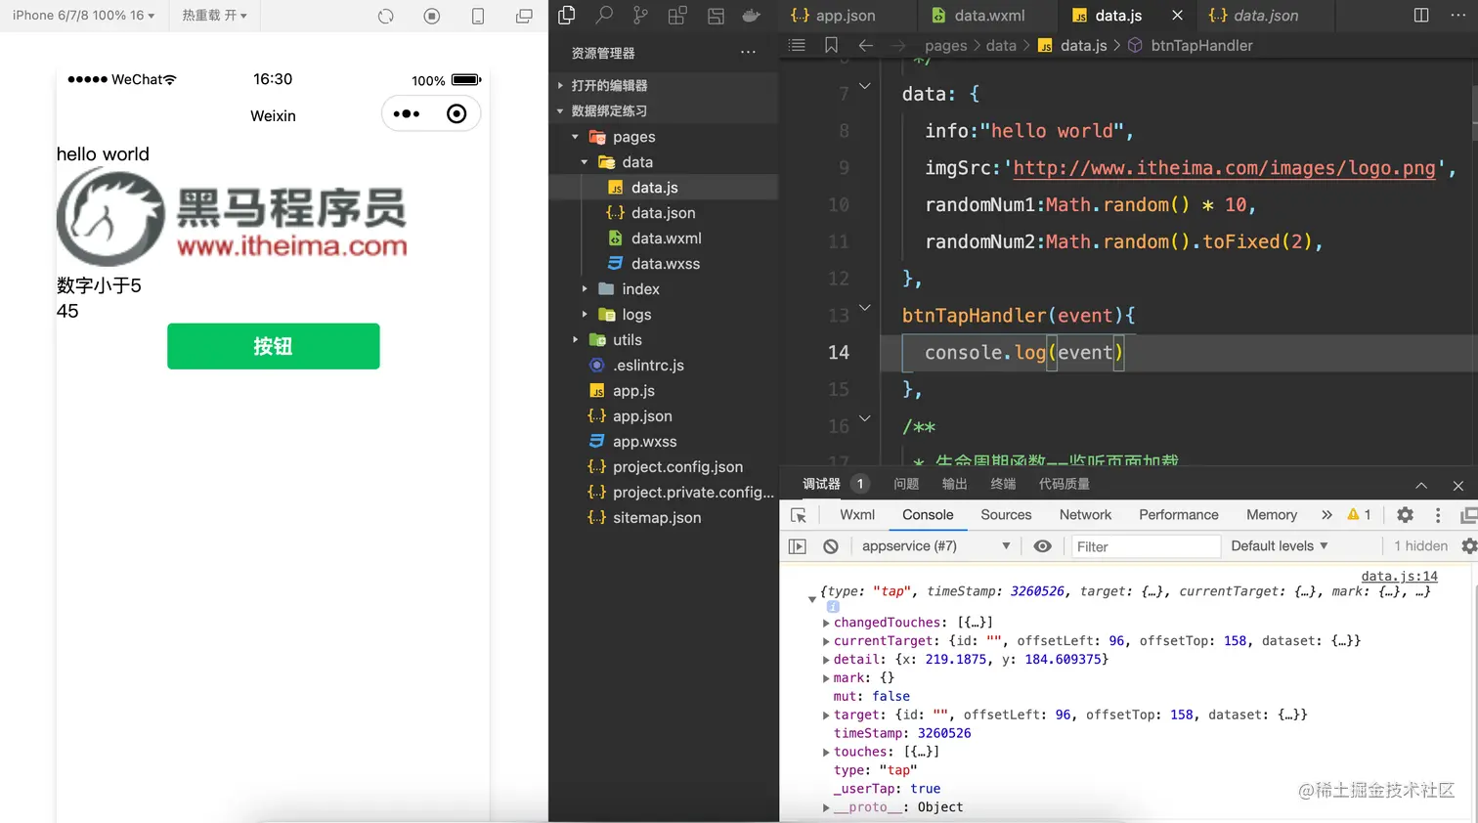This screenshot has height=823, width=1478.
Task: Toggle the phone device view icon
Action: click(x=478, y=16)
